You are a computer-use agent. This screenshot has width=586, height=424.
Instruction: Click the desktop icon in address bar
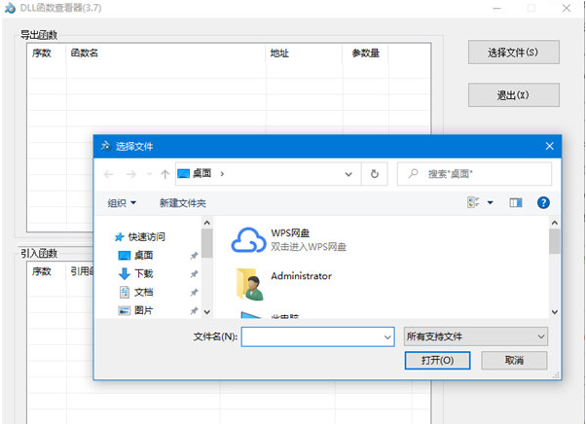pyautogui.click(x=183, y=173)
